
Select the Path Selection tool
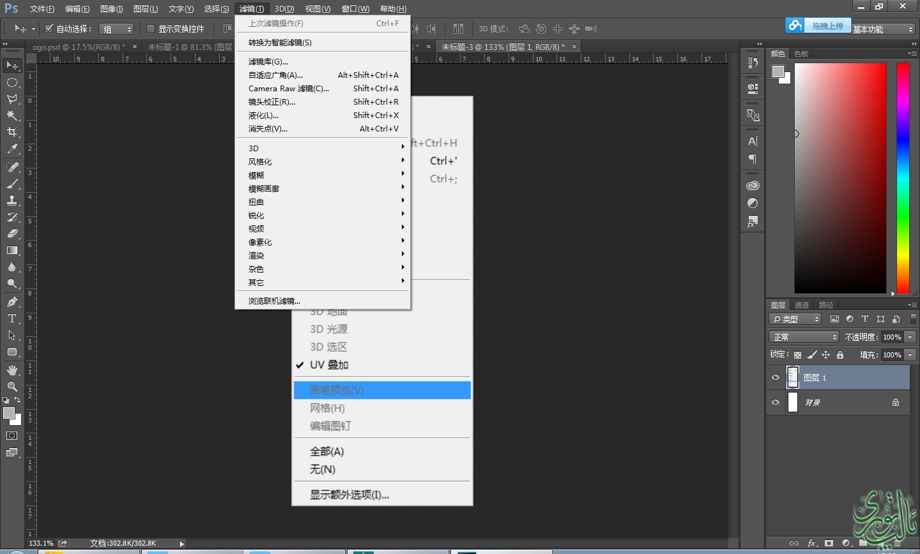(12, 335)
